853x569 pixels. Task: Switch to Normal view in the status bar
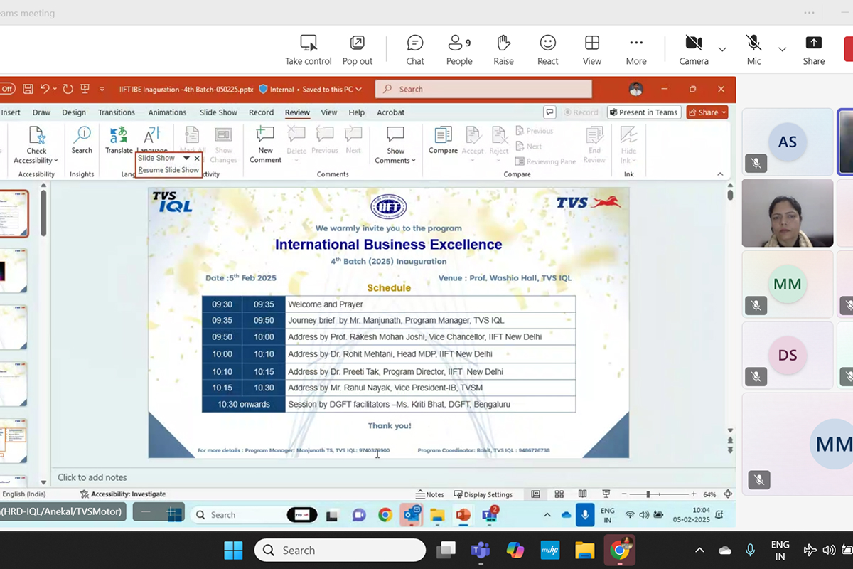click(x=536, y=494)
